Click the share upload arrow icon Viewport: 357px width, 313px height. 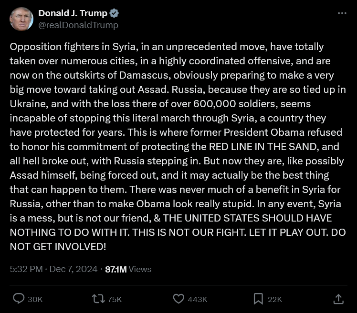(338, 299)
